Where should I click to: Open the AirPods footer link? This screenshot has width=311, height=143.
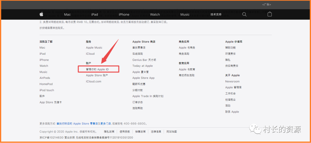[x=45, y=78]
